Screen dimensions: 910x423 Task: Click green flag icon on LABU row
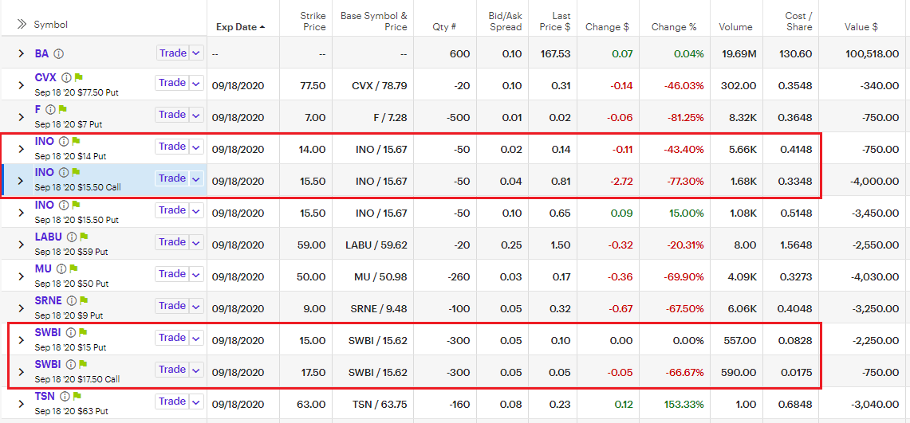point(84,237)
